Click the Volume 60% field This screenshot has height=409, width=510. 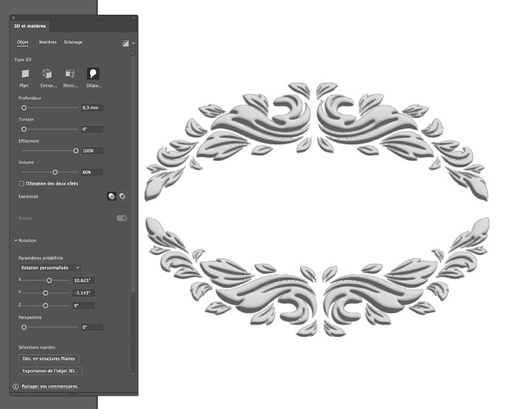(x=92, y=172)
